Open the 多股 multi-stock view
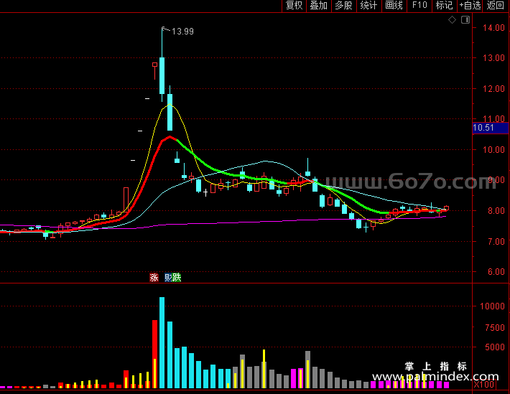 [344, 6]
